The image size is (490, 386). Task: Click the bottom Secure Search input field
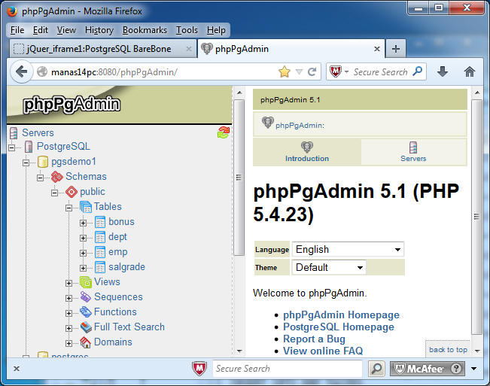coord(287,369)
